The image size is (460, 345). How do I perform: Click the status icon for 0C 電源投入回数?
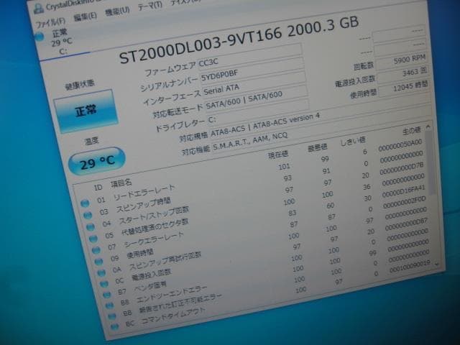[104, 284]
